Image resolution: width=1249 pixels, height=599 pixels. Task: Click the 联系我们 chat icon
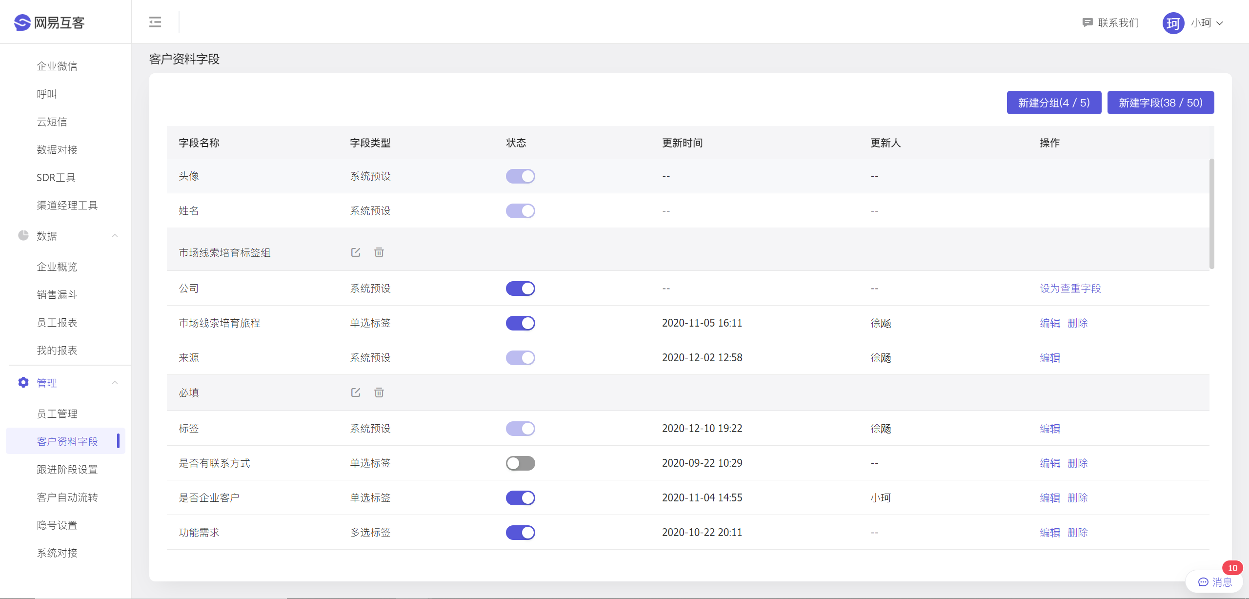1087,22
